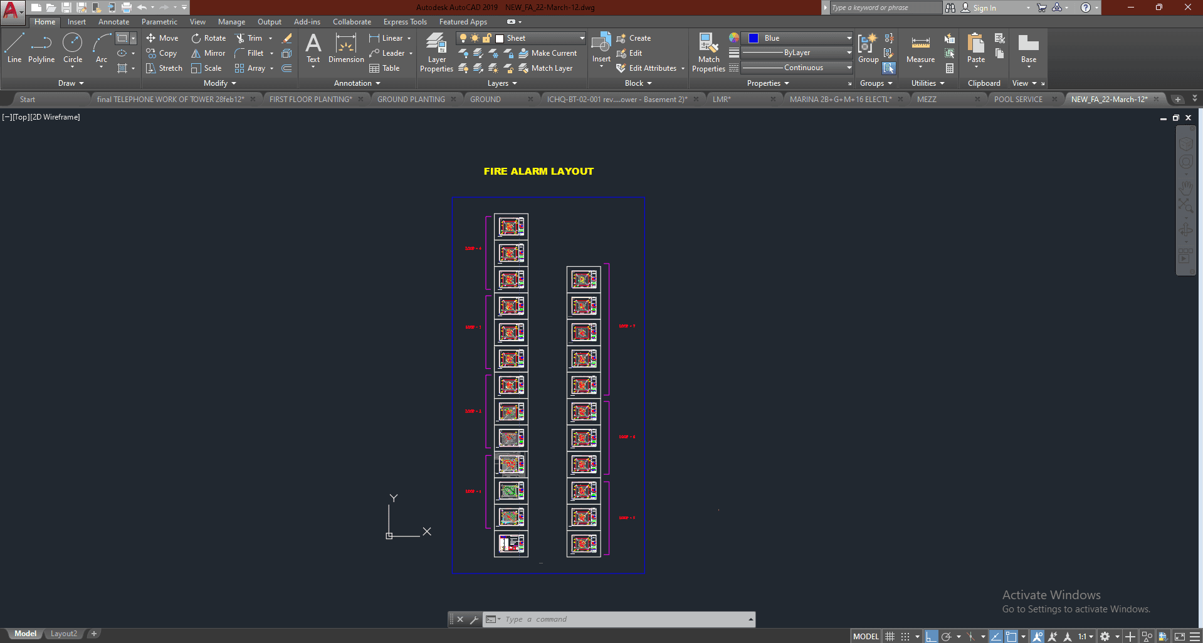This screenshot has width=1203, height=643.
Task: Toggle Ortho mode in status bar
Action: click(931, 636)
